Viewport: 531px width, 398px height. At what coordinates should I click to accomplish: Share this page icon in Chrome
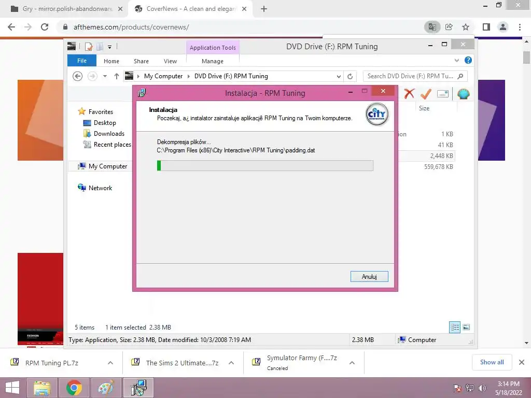pos(449,27)
